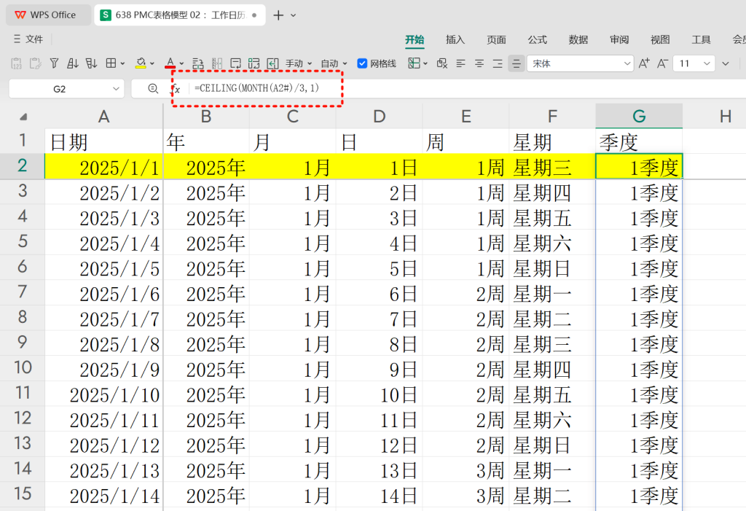Image resolution: width=746 pixels, height=511 pixels.
Task: Click the cell 14日
Action: [379, 495]
